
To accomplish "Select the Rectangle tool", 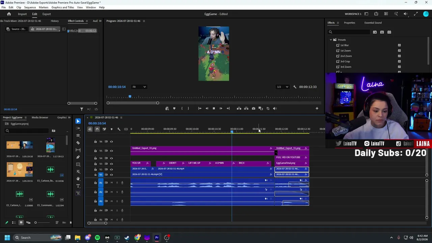I will pos(78,164).
